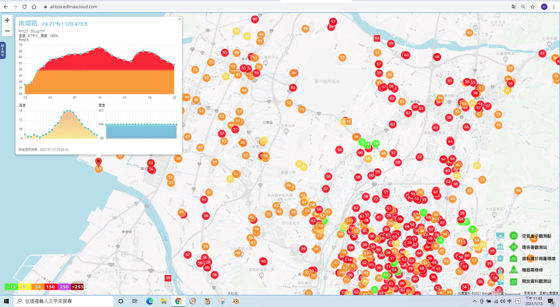Launch Blender from the taskbar

(x=236, y=301)
